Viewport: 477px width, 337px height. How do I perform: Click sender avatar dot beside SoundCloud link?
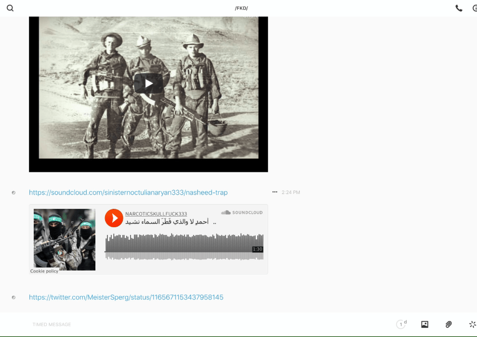13,193
